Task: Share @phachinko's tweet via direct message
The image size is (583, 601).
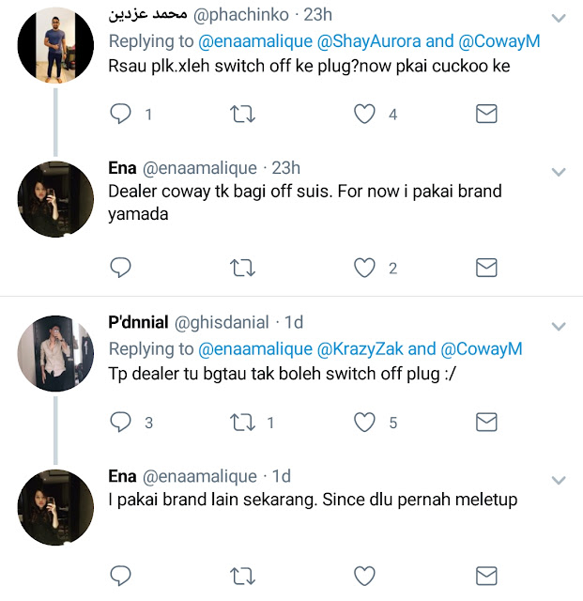Action: 486,114
